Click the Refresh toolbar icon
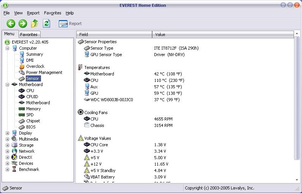Viewport: 302px width, 194px height. pyautogui.click(x=46, y=23)
